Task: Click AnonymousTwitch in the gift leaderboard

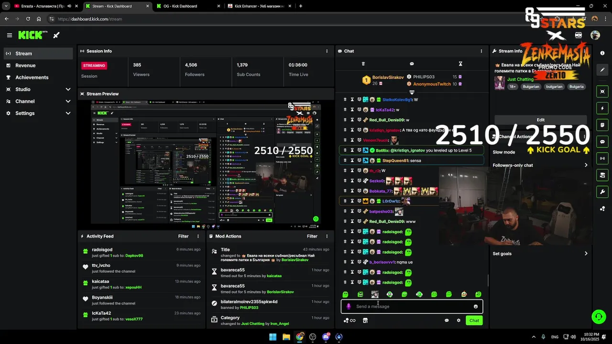Action: coord(432,84)
